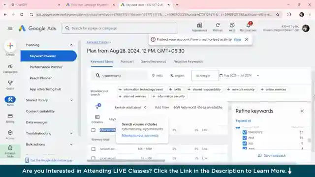Viewport: 315px width, 177px height.
Task: Open a new browser tab
Action: [x=177, y=4]
